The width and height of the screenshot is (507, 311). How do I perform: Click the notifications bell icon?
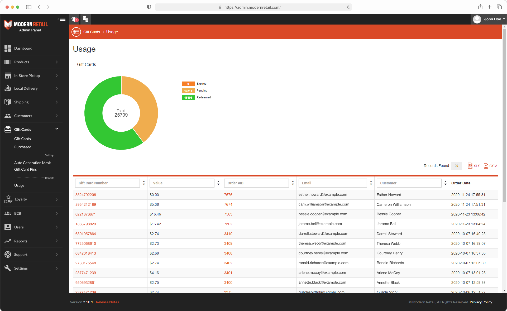tap(75, 19)
